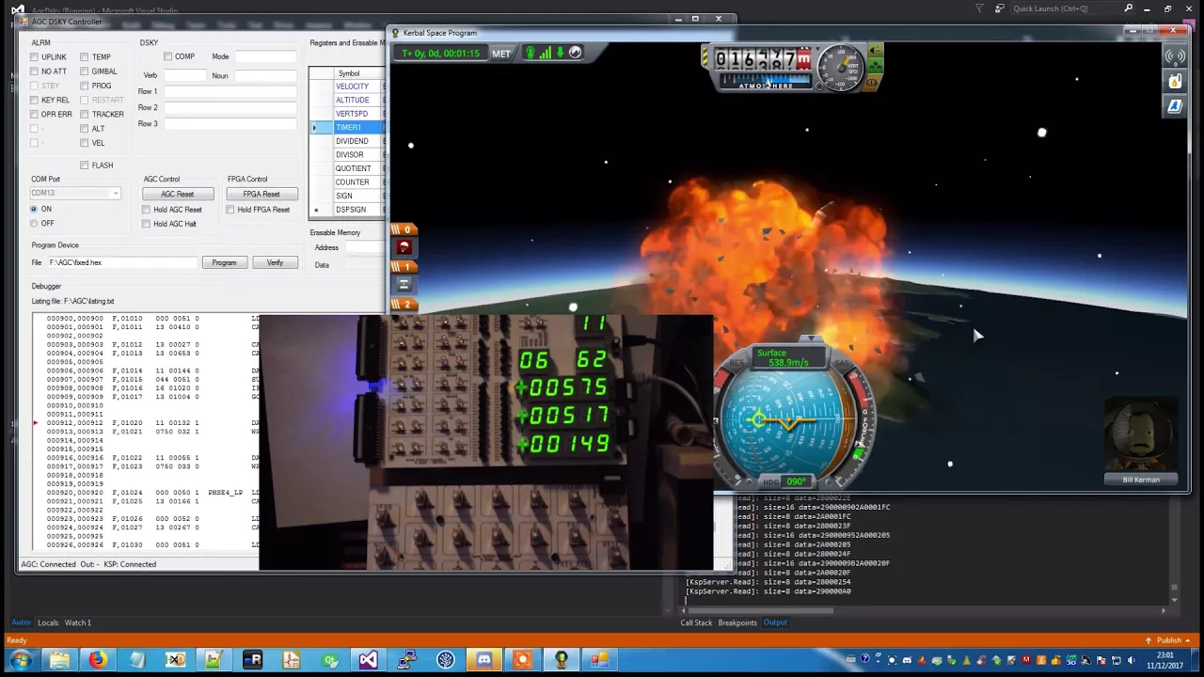
Task: Click the Verify button
Action: click(x=275, y=262)
